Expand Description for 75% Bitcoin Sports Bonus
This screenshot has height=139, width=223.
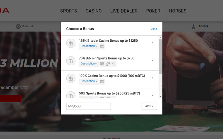tap(89, 64)
